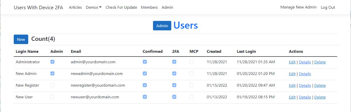Click the large Users page heading
351x112 pixels.
[x=186, y=25]
